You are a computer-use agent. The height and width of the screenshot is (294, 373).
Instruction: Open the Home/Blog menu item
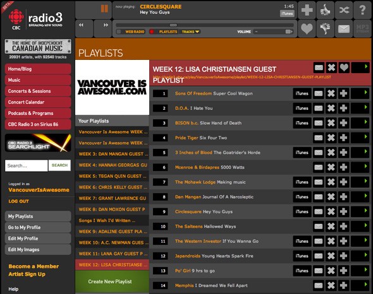[38, 69]
